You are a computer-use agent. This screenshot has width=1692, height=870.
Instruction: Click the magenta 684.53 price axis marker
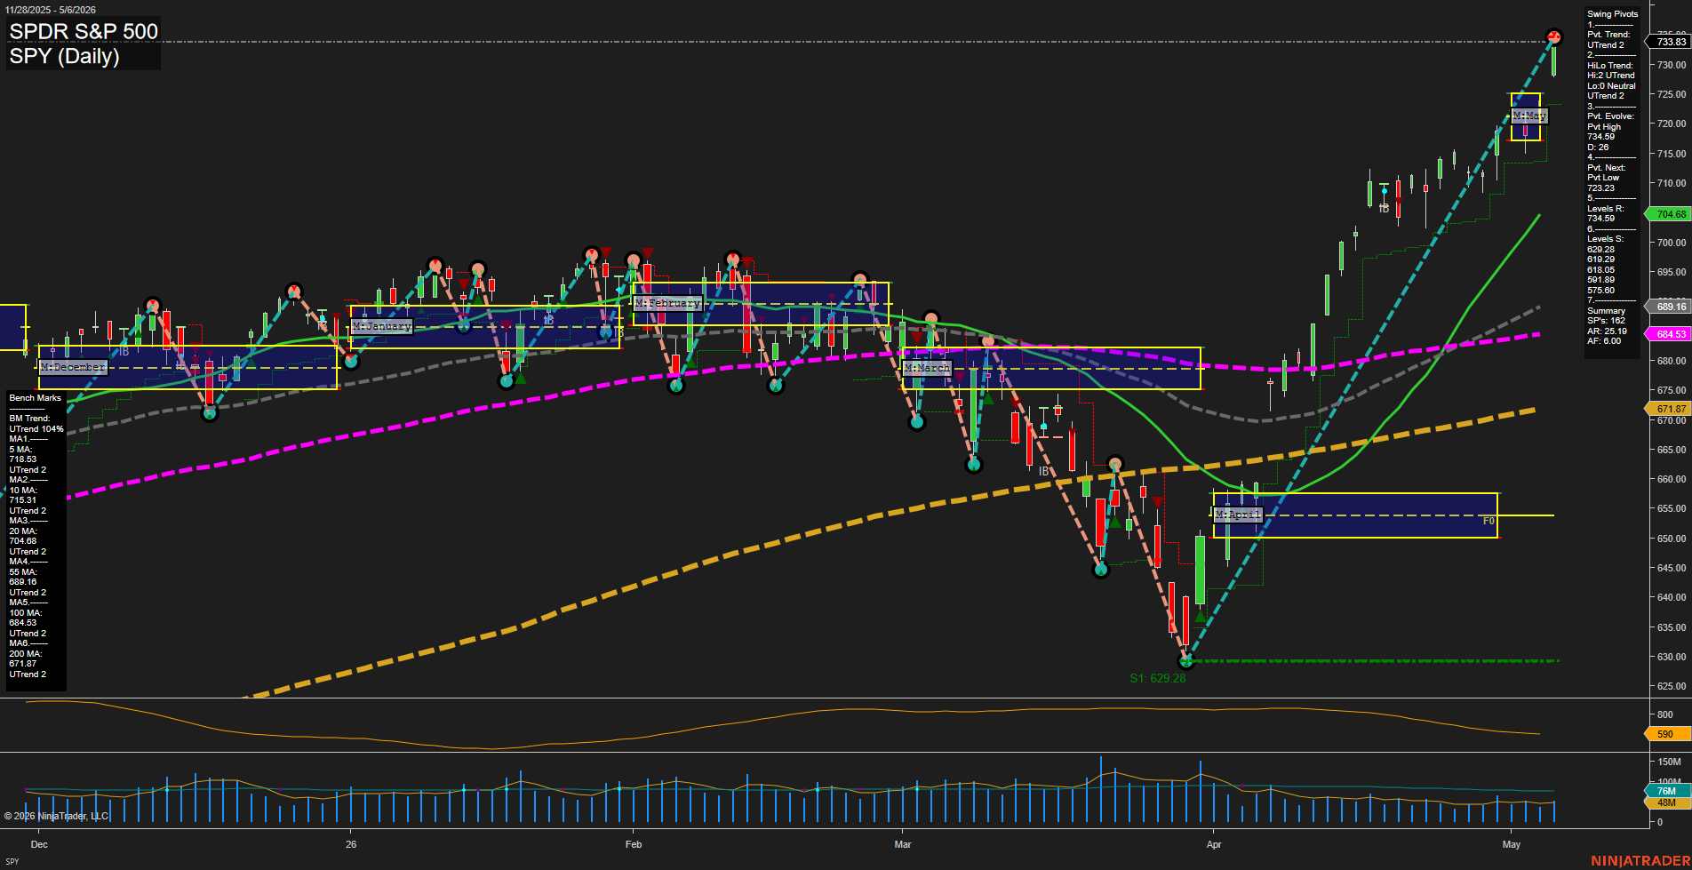1668,334
